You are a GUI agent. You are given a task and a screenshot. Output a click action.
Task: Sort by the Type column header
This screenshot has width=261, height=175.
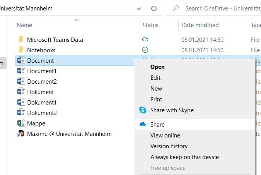(256, 25)
